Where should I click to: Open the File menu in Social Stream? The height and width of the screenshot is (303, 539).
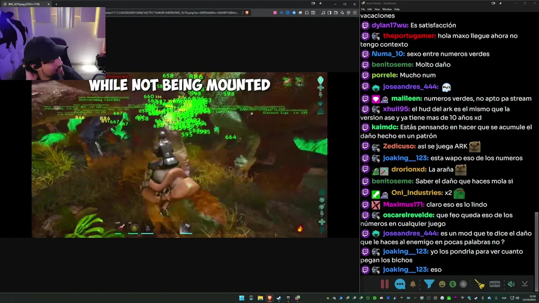click(x=363, y=9)
